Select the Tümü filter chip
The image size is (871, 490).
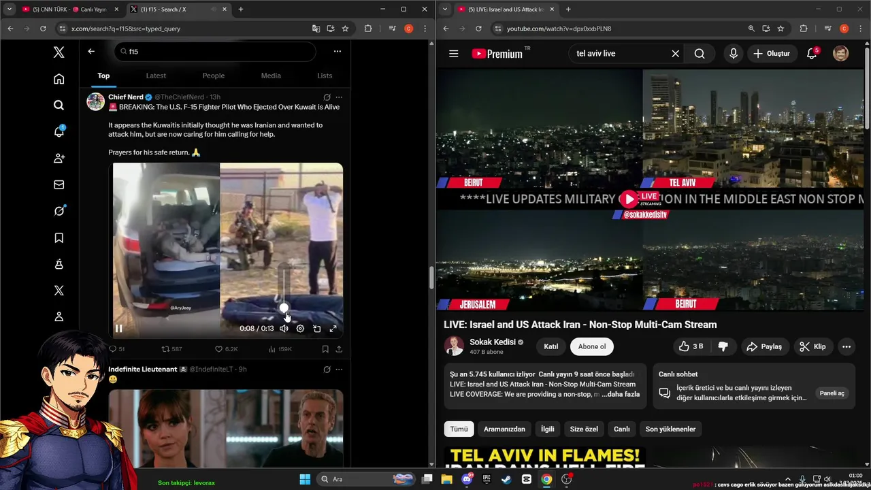[x=459, y=429]
